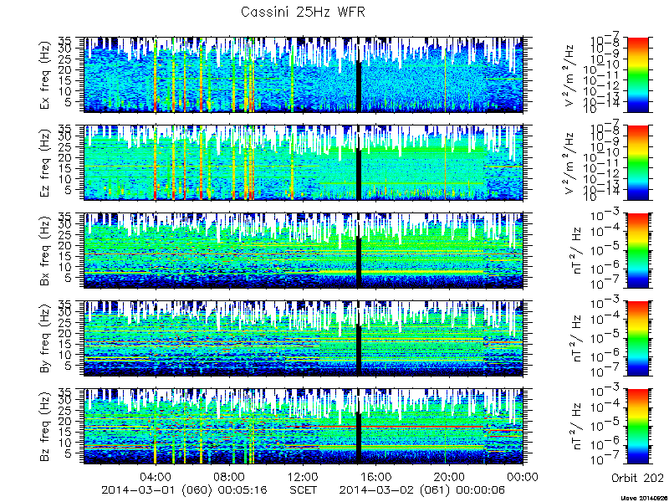Click the Bz nT²/Hz color bar
The image size is (669, 502).
coord(637,427)
